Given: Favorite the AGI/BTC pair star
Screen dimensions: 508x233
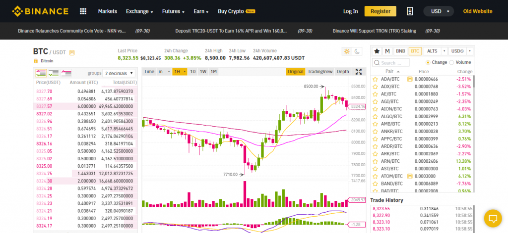Looking at the screenshot, I should pos(375,101).
